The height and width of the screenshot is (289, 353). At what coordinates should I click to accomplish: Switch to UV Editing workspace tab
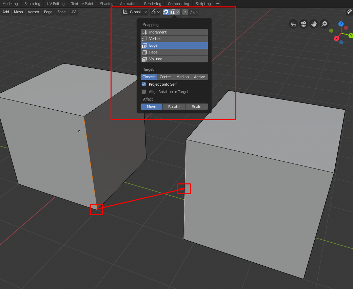[x=56, y=4]
